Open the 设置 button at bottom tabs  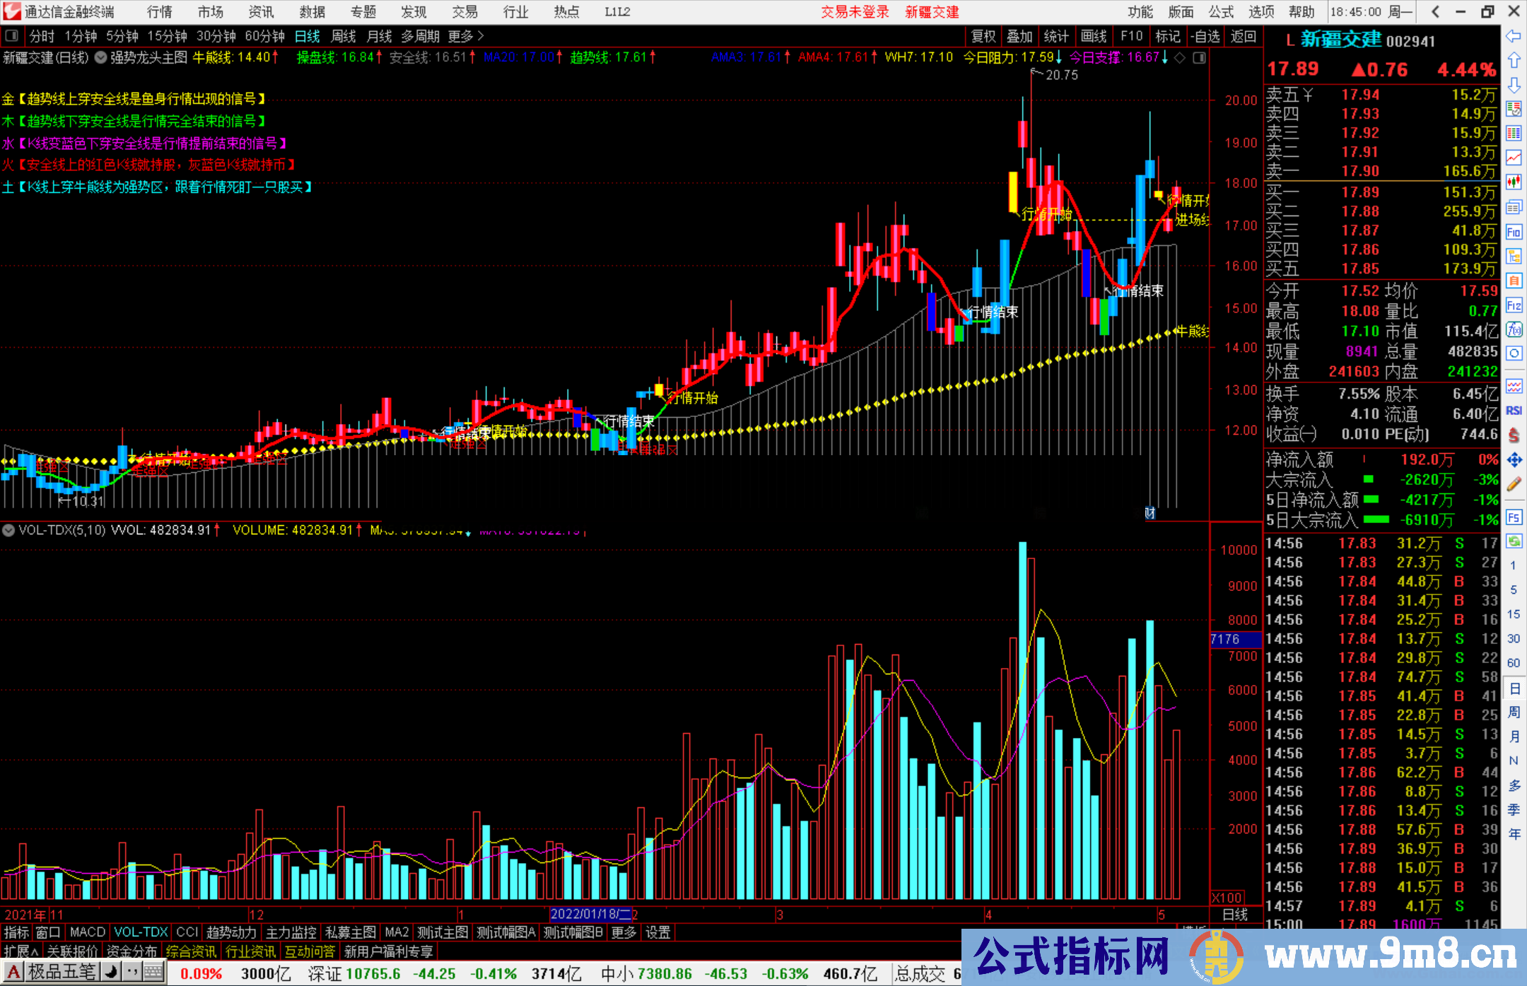pos(658,932)
